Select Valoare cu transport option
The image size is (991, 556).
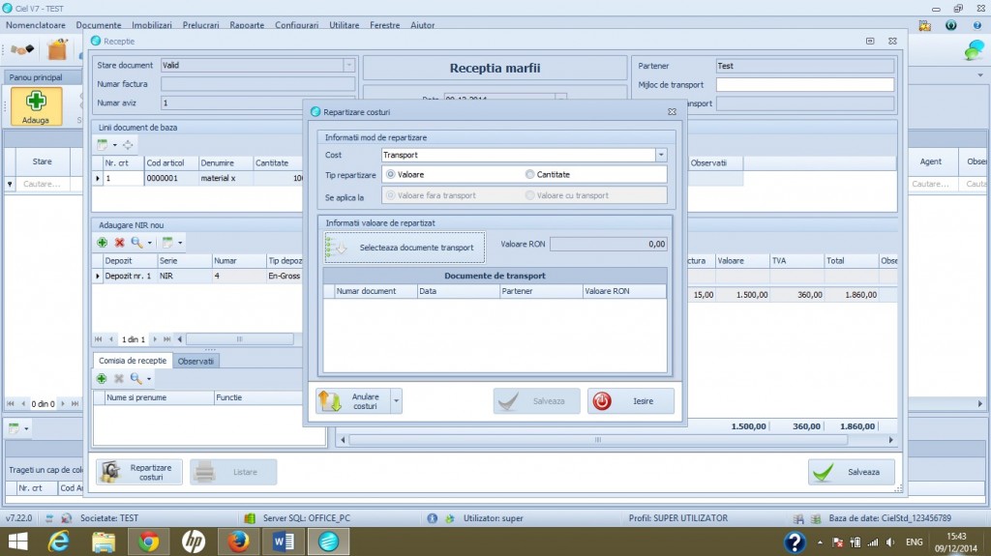[529, 195]
